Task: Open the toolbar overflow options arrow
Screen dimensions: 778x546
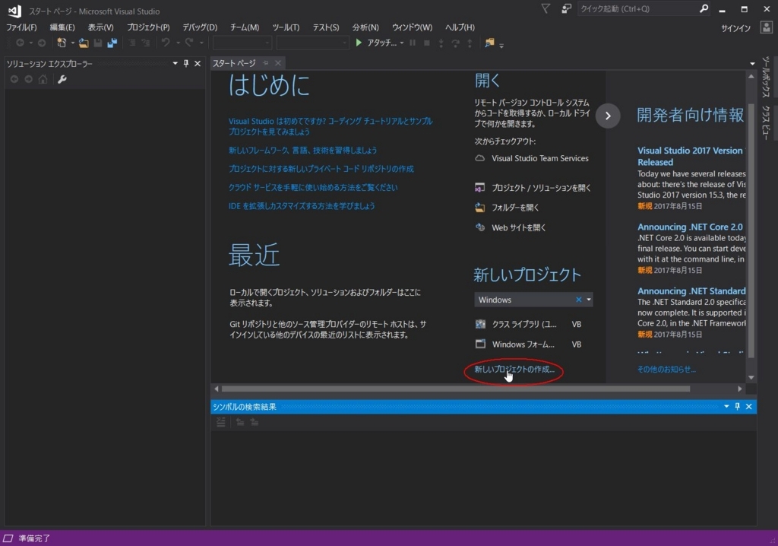Action: coord(501,45)
